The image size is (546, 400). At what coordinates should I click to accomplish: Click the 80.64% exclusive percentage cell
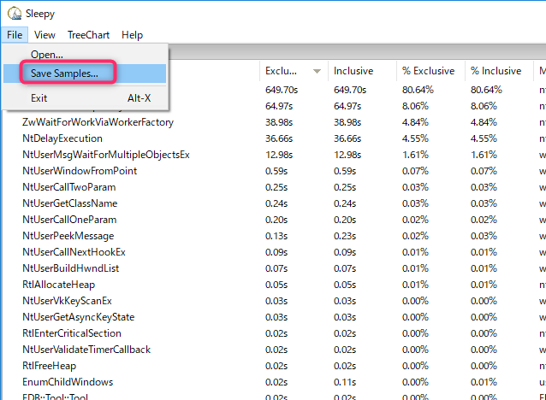[x=418, y=90]
